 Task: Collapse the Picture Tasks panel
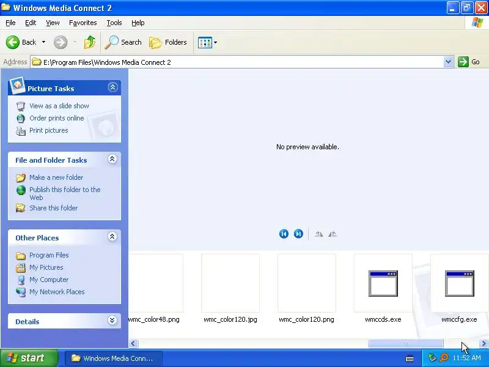[112, 87]
